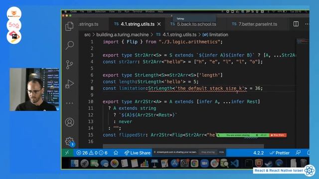This screenshot has width=319, height=179.
Task: Click the red Stop Share button
Action: (278, 135)
